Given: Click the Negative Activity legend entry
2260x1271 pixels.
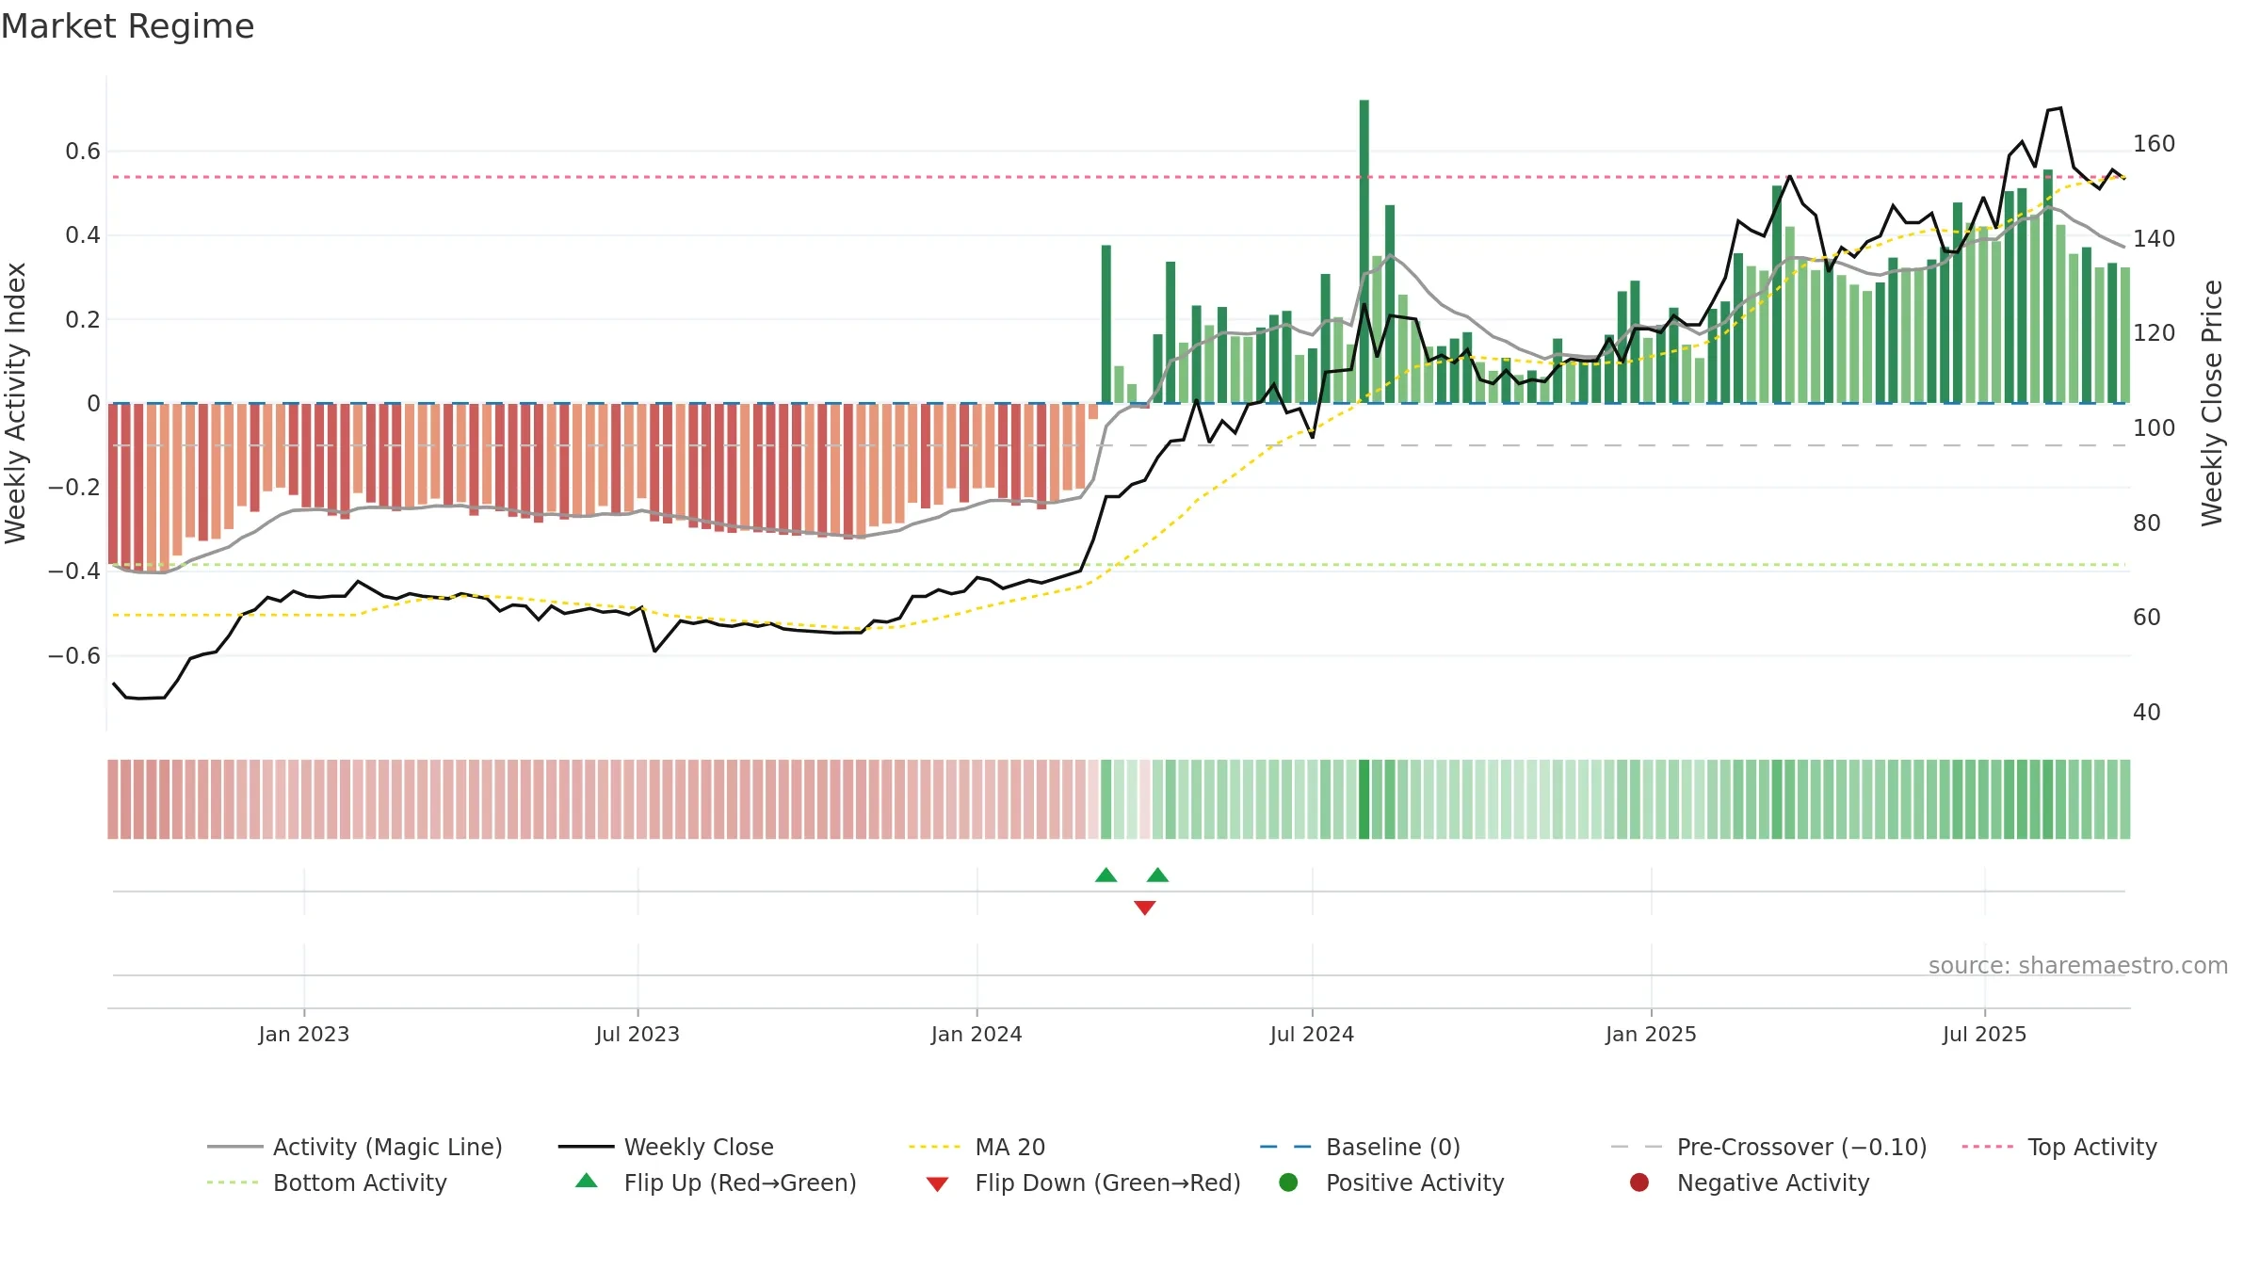Looking at the screenshot, I should [x=1750, y=1183].
